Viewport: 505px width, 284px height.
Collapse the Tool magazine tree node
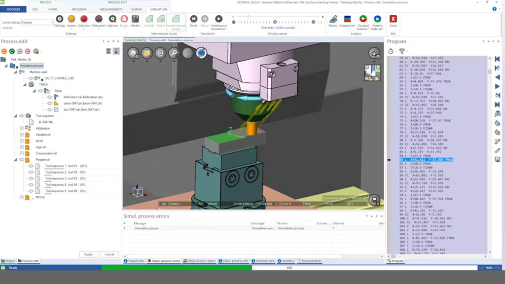pos(16,116)
